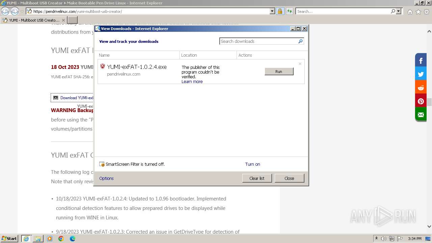
Task: Open the recent pages dropdown next to Forward
Action: pyautogui.click(x=22, y=11)
